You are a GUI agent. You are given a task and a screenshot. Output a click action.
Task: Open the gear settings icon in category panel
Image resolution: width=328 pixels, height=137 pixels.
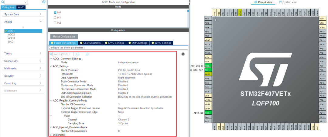pos(44,2)
